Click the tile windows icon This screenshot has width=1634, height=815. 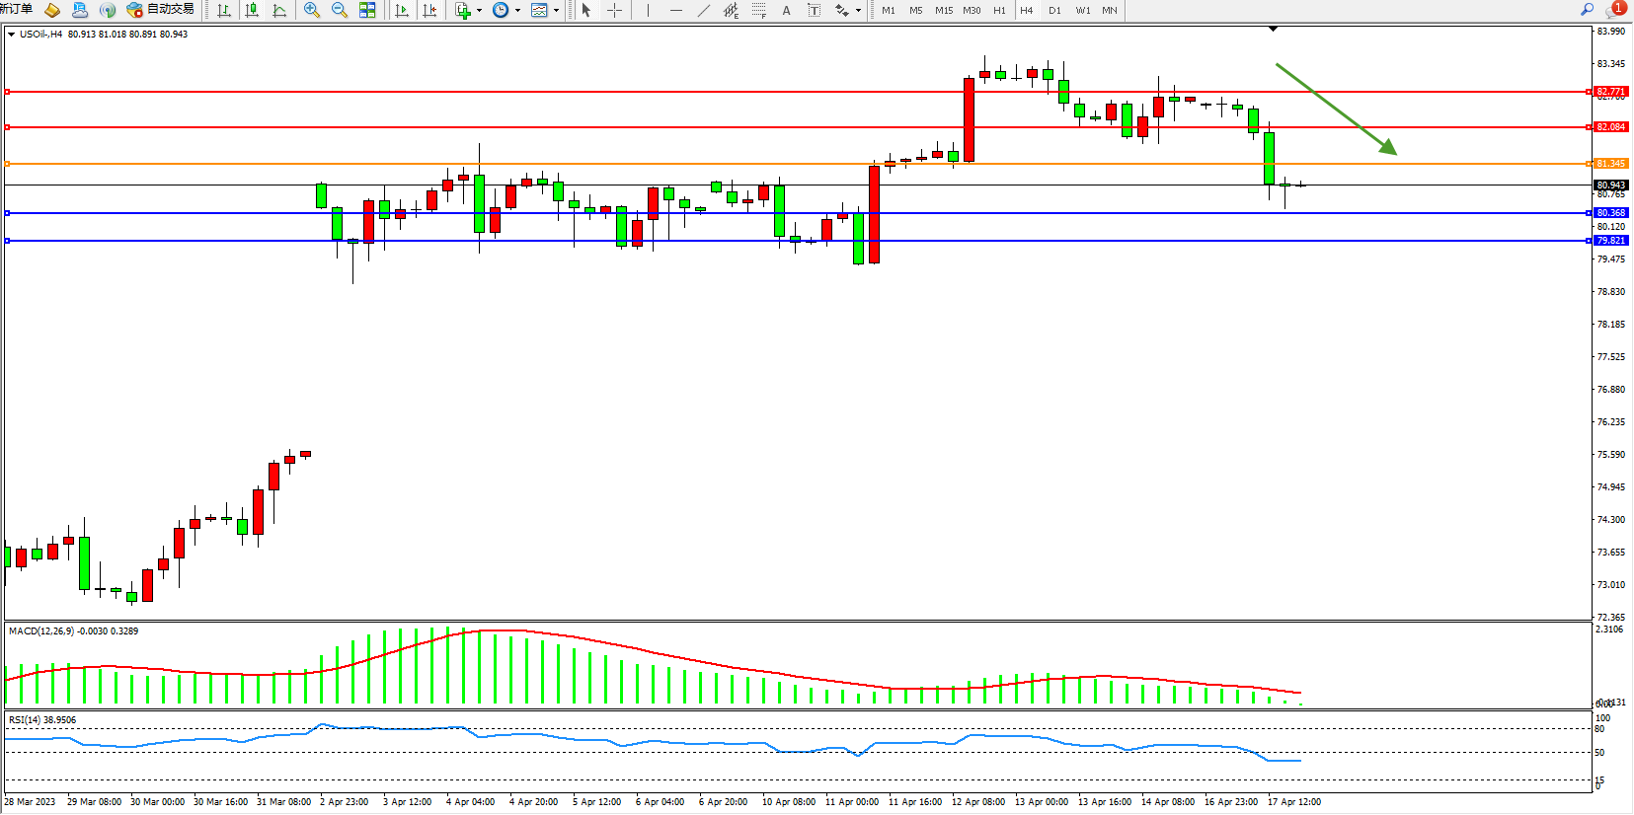[x=367, y=10]
